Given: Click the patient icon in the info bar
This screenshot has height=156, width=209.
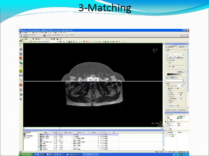Looking at the screenshot, I should pos(21,36).
